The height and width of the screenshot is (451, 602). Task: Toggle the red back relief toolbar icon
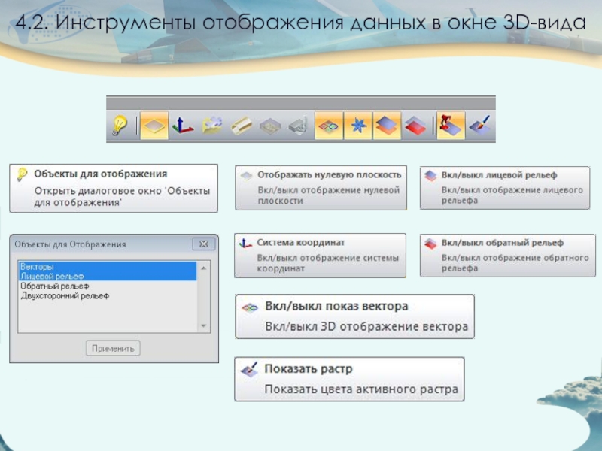(416, 126)
